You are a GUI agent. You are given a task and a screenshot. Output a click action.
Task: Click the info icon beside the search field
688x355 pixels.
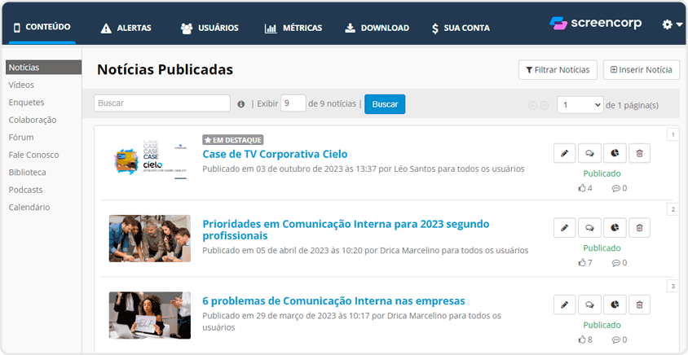tap(241, 104)
